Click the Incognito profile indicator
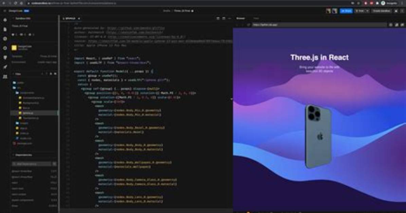This screenshot has width=406, height=213. (389, 3)
